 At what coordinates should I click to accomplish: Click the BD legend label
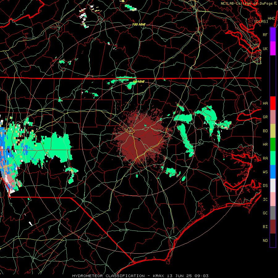(265, 131)
